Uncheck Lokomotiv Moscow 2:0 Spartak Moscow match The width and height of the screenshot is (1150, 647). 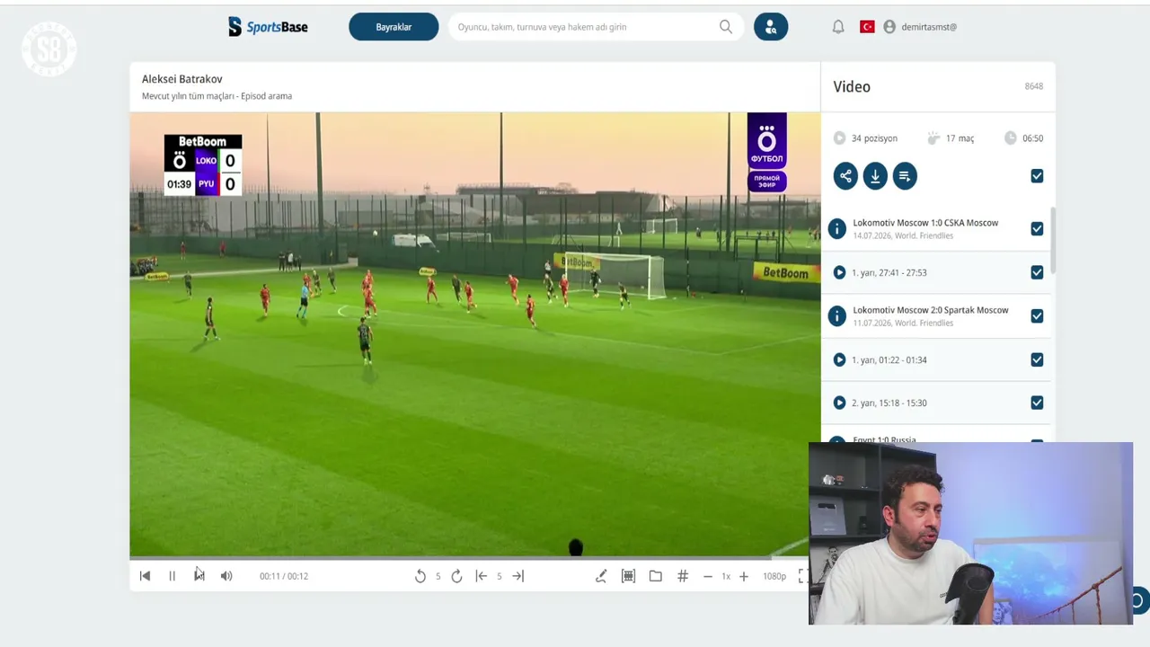click(x=1037, y=316)
